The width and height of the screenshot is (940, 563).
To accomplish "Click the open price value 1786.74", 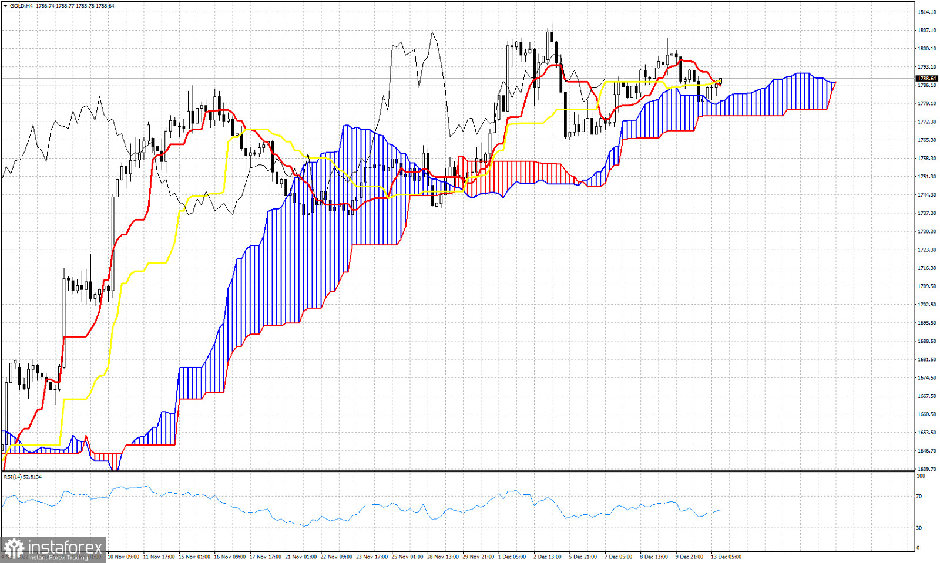I will (x=45, y=6).
